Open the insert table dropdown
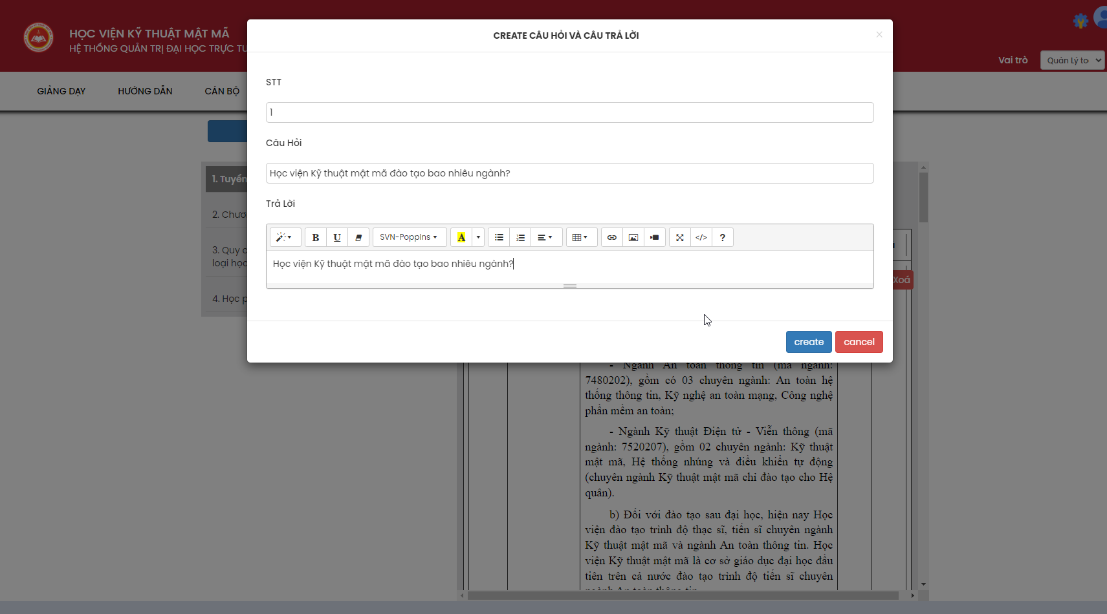The width and height of the screenshot is (1107, 614). click(x=581, y=237)
